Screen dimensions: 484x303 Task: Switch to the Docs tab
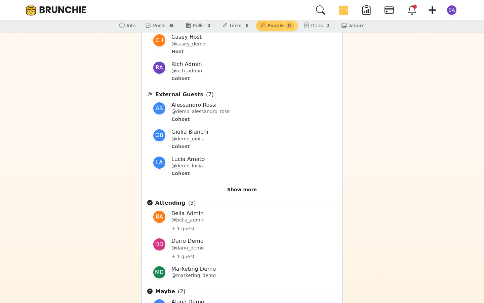pyautogui.click(x=317, y=26)
